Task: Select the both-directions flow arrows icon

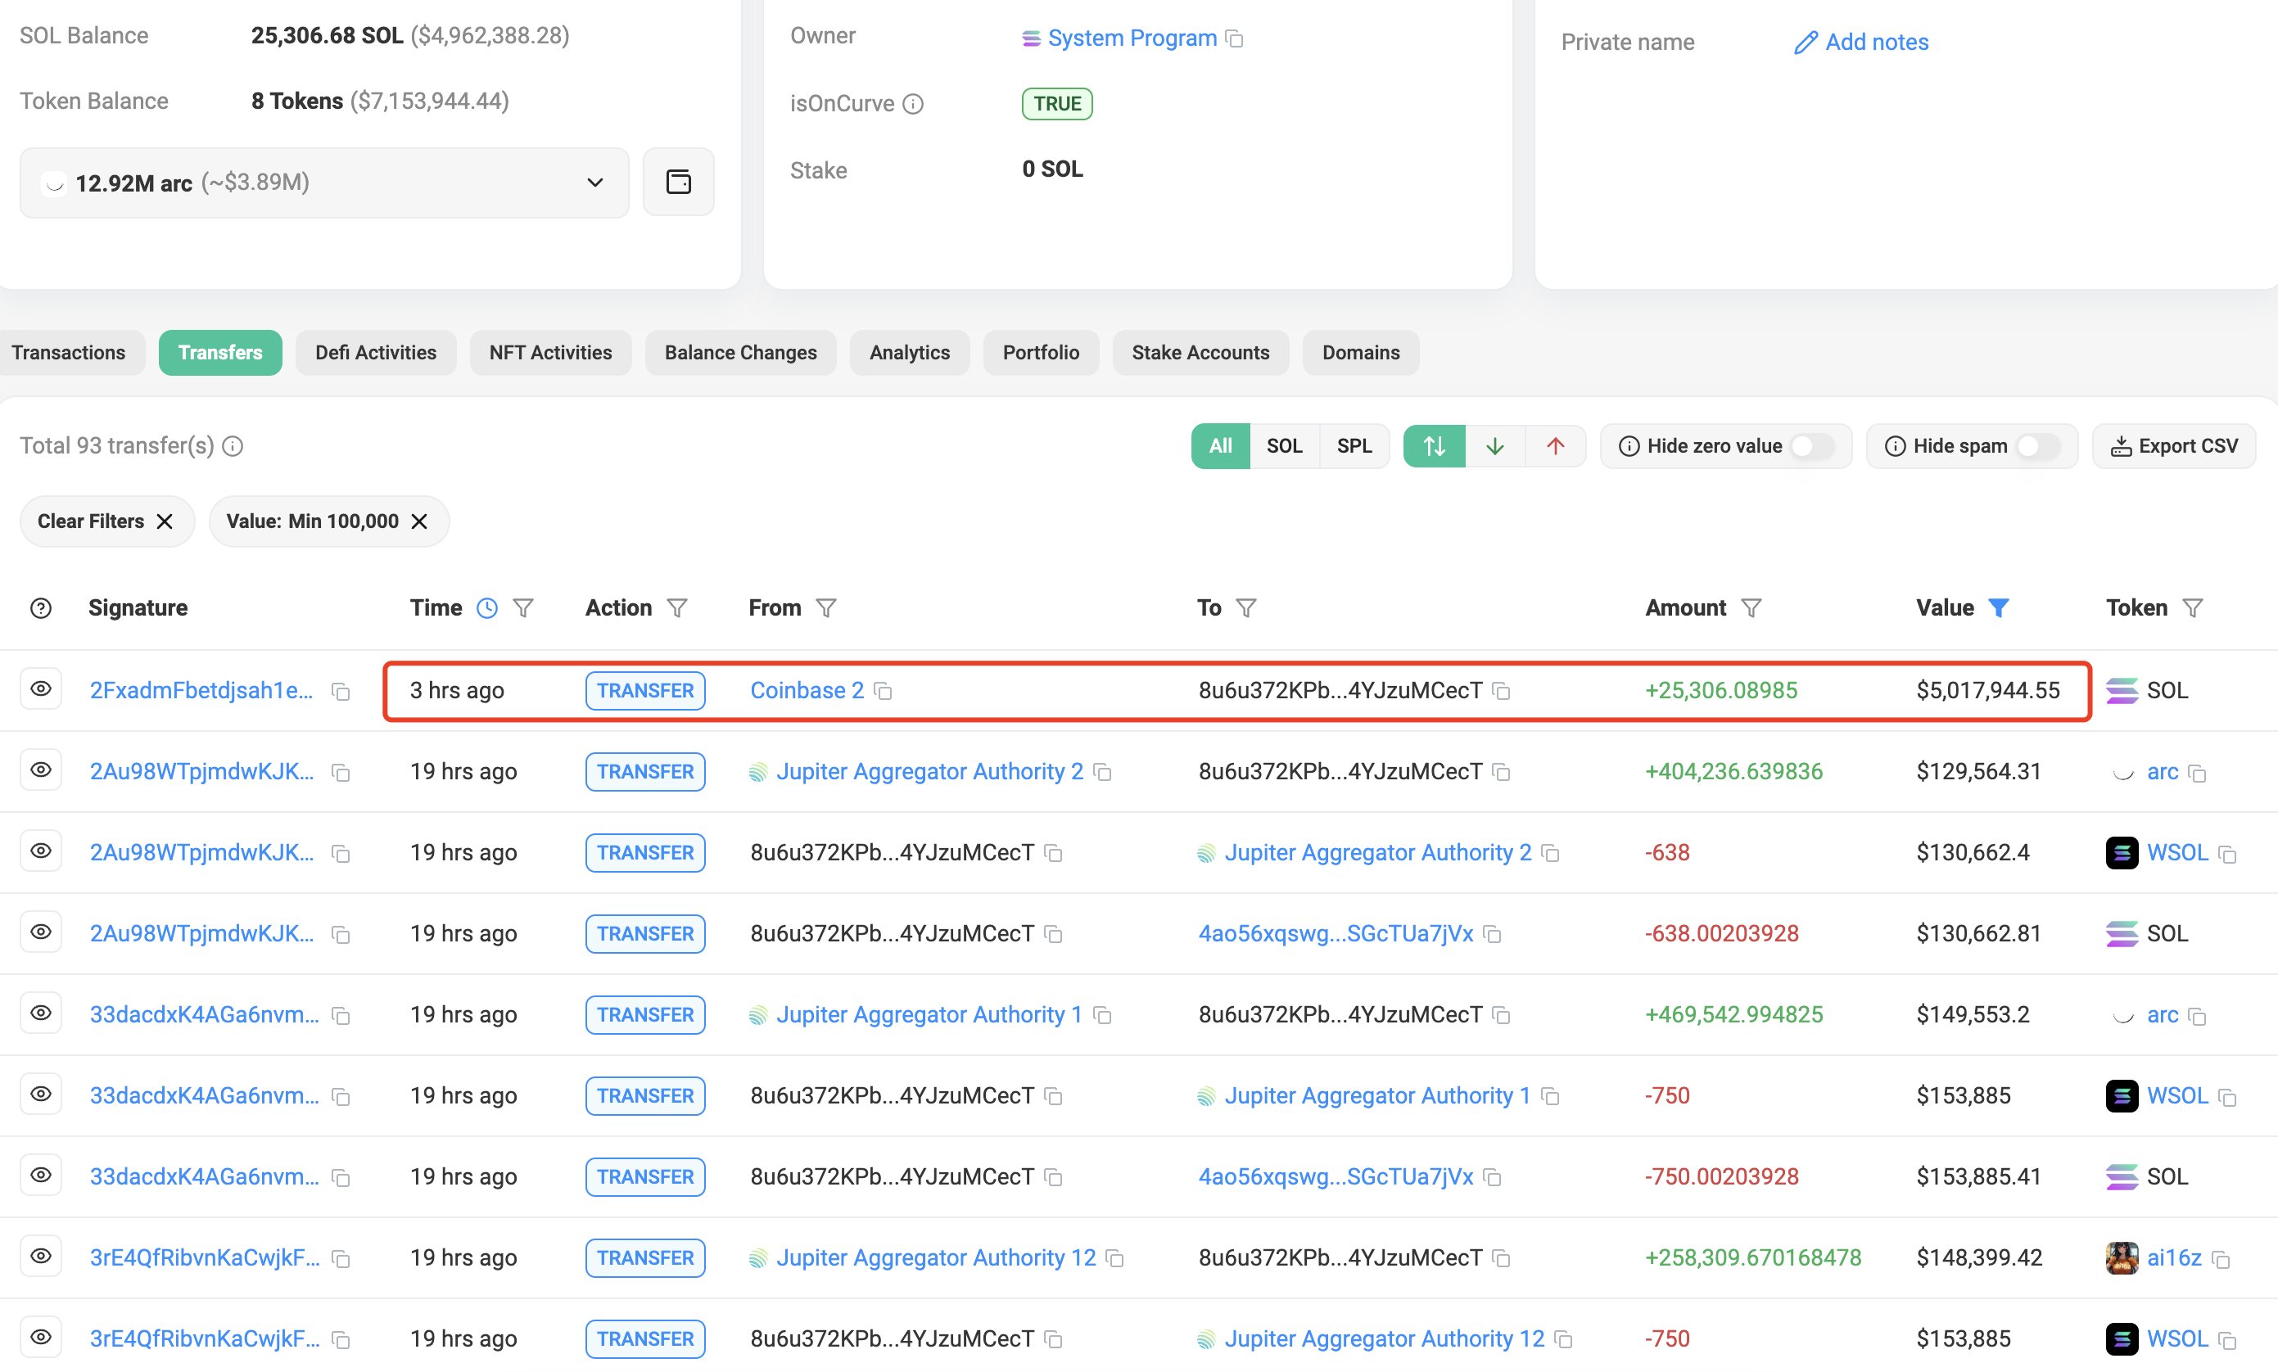Action: (x=1434, y=446)
